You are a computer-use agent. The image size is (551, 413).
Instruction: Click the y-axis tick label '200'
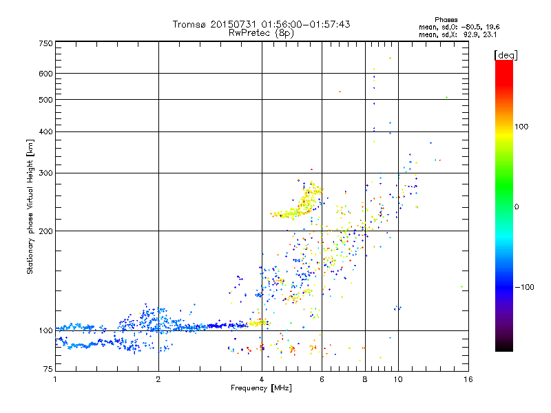(46, 231)
